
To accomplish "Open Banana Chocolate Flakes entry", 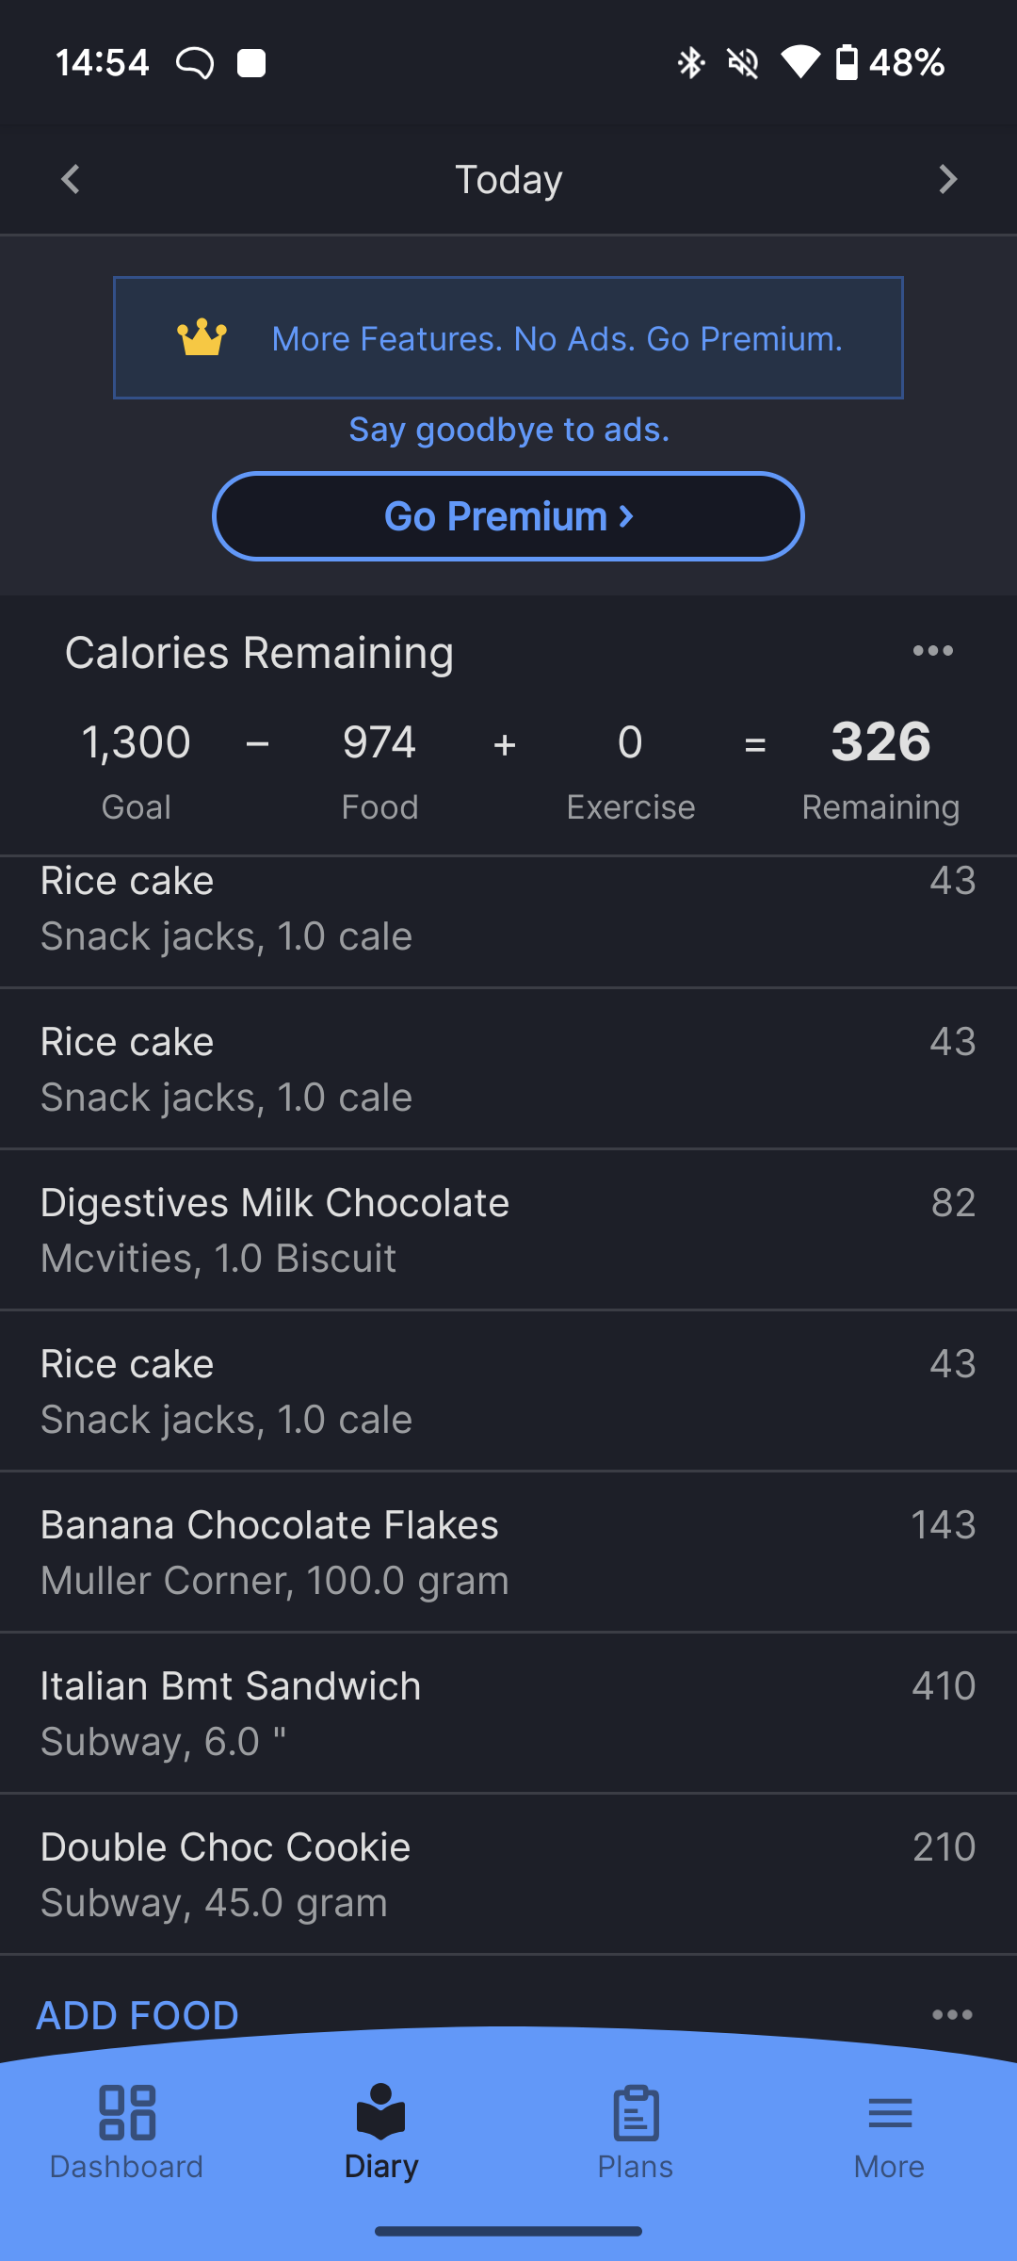I will [x=508, y=1552].
